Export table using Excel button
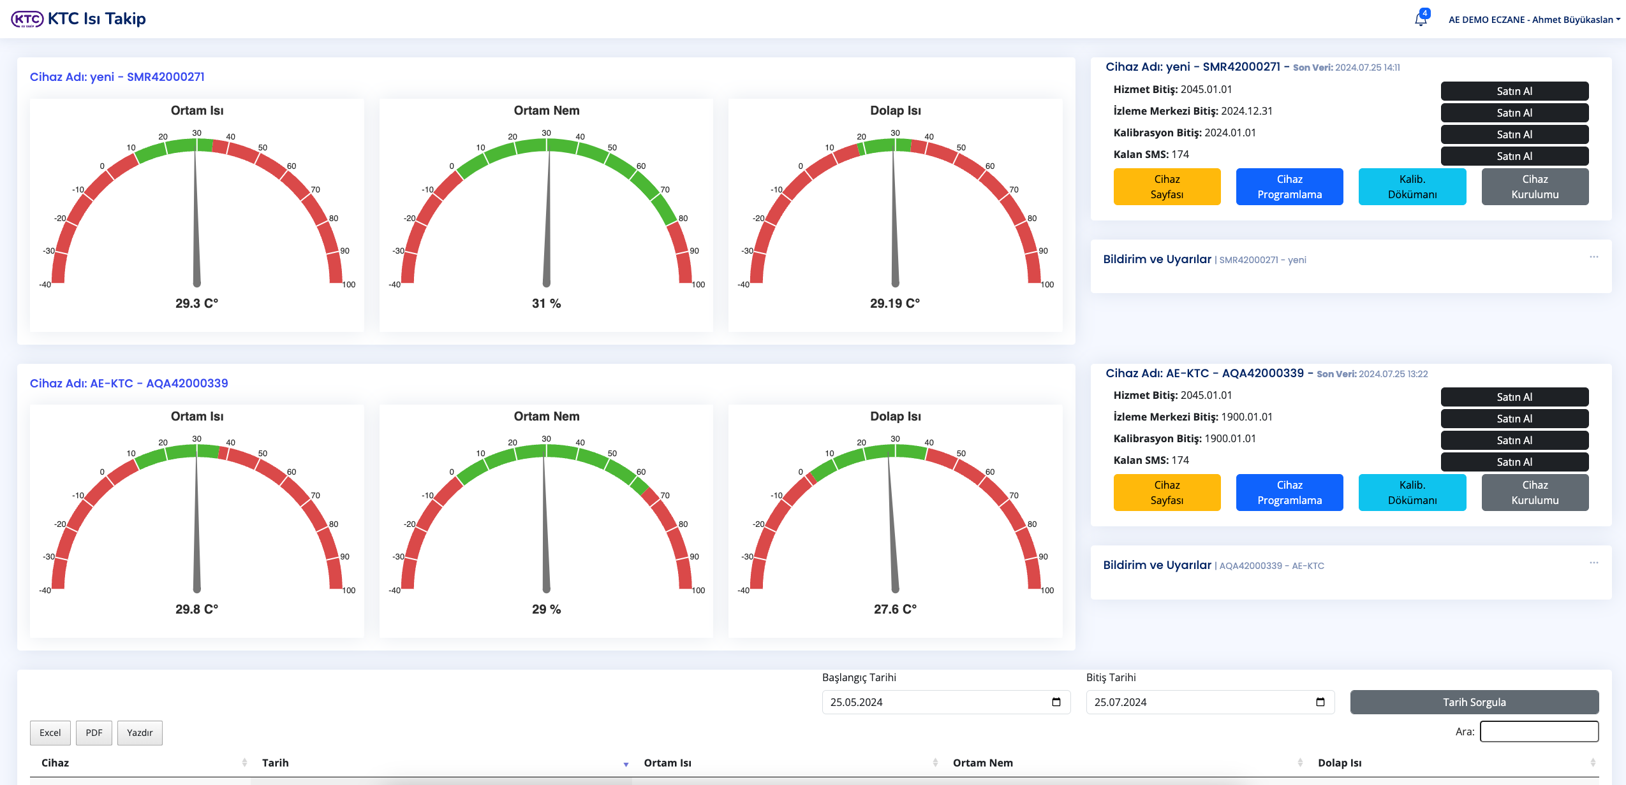Screen dimensions: 1626x785 tap(50, 733)
